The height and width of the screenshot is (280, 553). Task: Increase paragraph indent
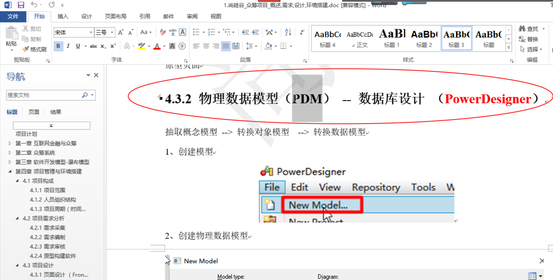[x=255, y=32]
